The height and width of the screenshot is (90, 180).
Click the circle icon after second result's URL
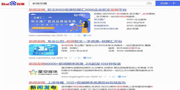point(70,58)
